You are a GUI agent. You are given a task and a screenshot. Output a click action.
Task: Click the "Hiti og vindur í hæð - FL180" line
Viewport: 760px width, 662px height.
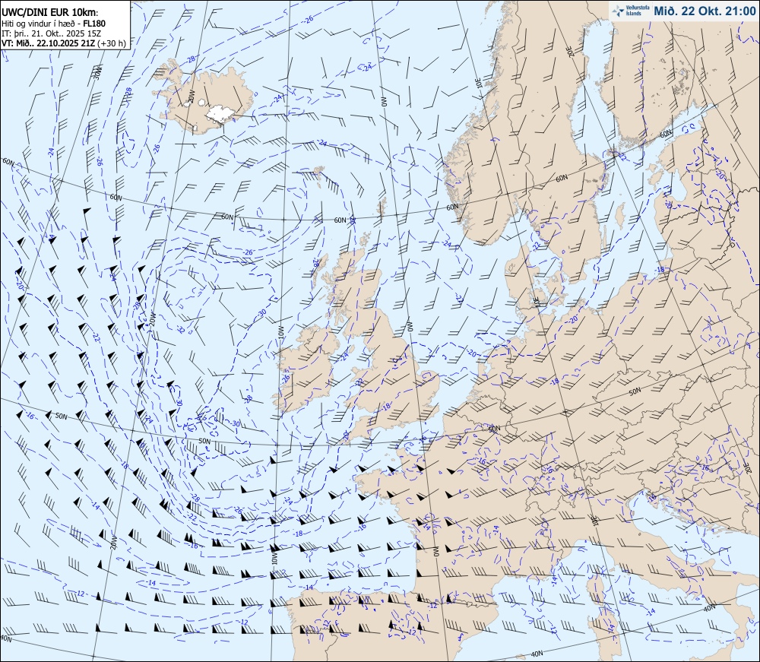click(53, 24)
